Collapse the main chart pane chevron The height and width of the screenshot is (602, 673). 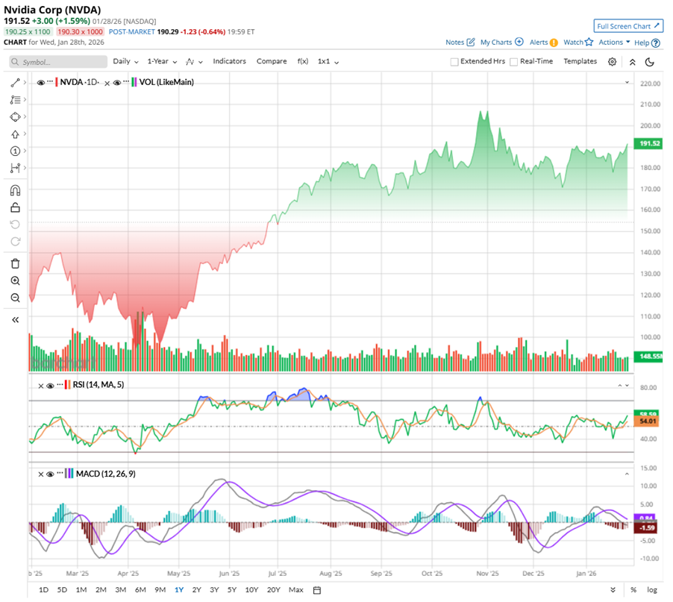point(627,82)
